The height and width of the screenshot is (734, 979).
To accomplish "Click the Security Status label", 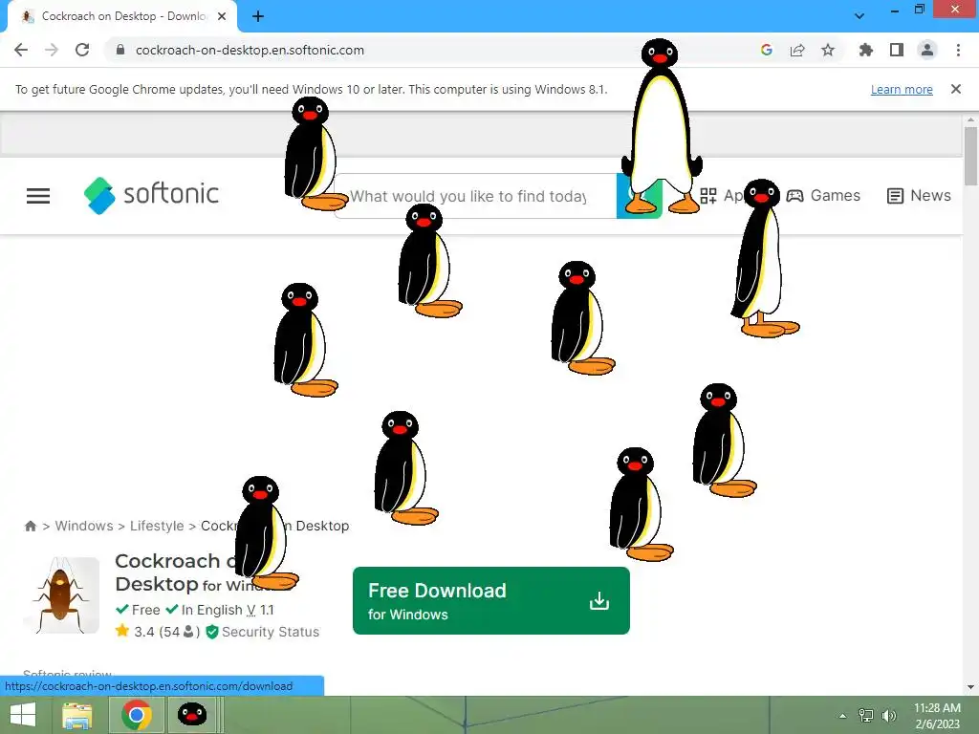I will [271, 632].
